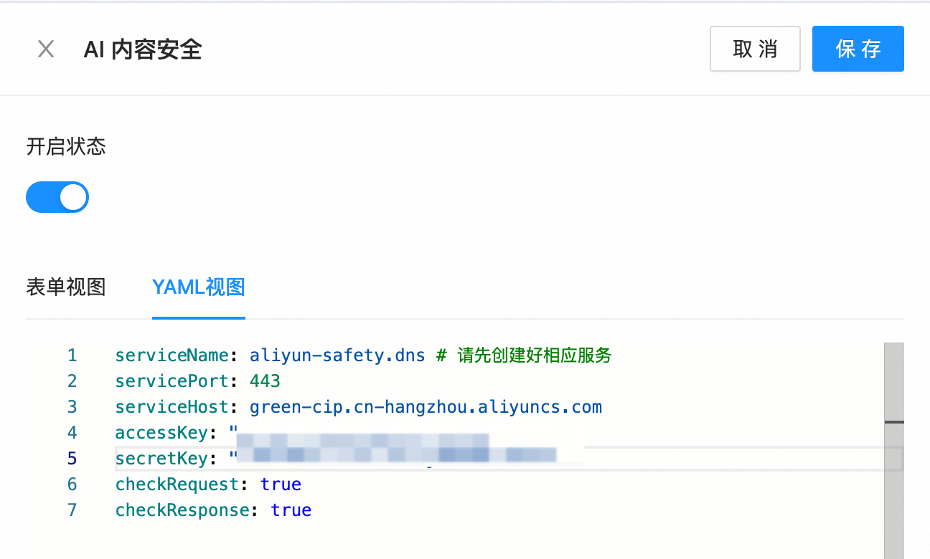Click line number 7 in editor gutter

click(x=72, y=510)
